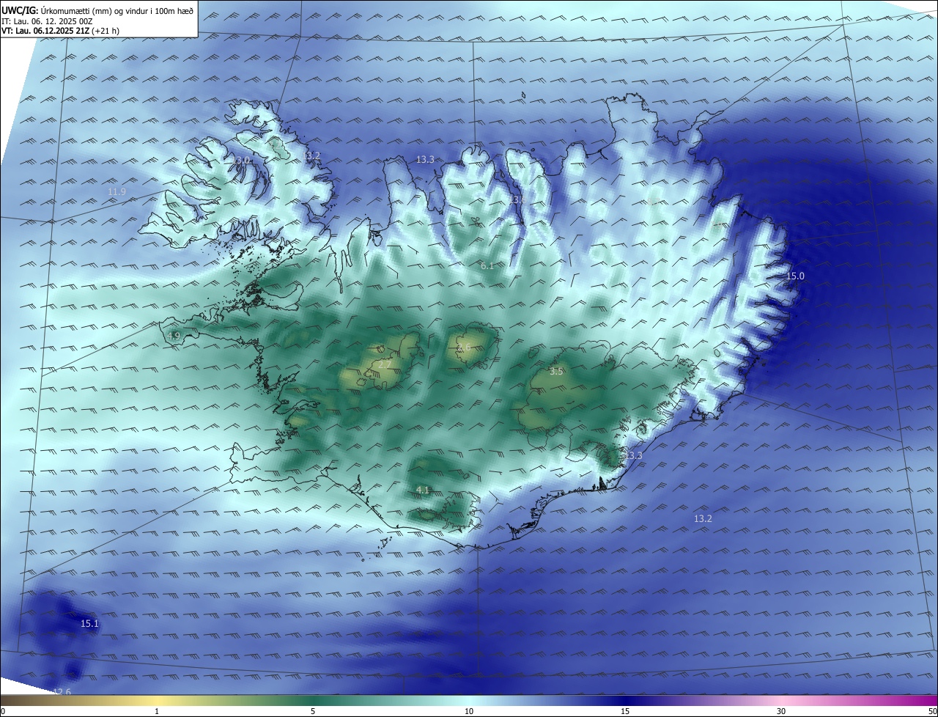Click the 'VT: Lau. 06.12.2025 21Z (+21 h)' line
The height and width of the screenshot is (717, 938).
tap(60, 31)
